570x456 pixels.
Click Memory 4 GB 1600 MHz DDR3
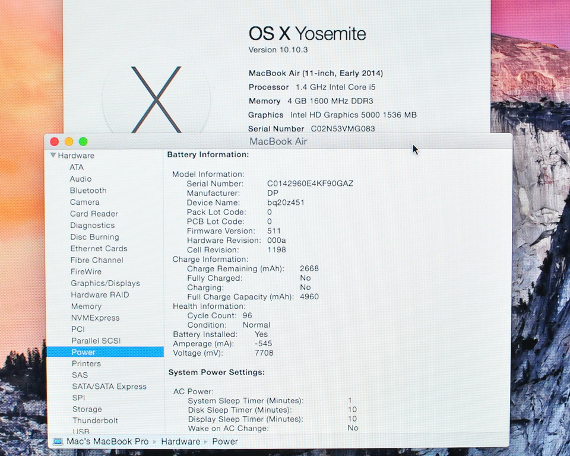click(x=311, y=101)
